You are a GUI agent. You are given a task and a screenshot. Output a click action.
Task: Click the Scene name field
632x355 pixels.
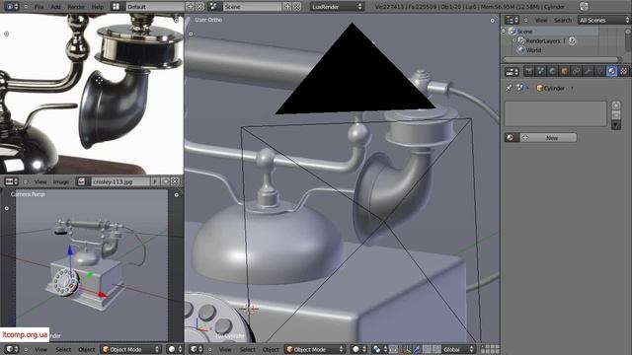tap(253, 7)
